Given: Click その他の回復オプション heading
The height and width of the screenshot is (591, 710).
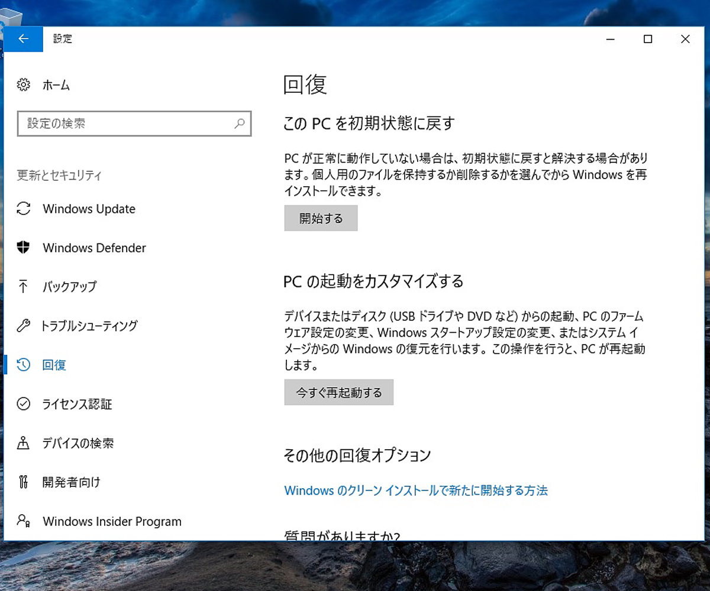Looking at the screenshot, I should (x=357, y=455).
